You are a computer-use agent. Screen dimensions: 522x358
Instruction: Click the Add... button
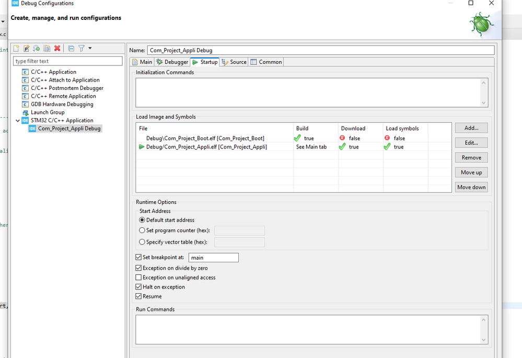click(471, 128)
